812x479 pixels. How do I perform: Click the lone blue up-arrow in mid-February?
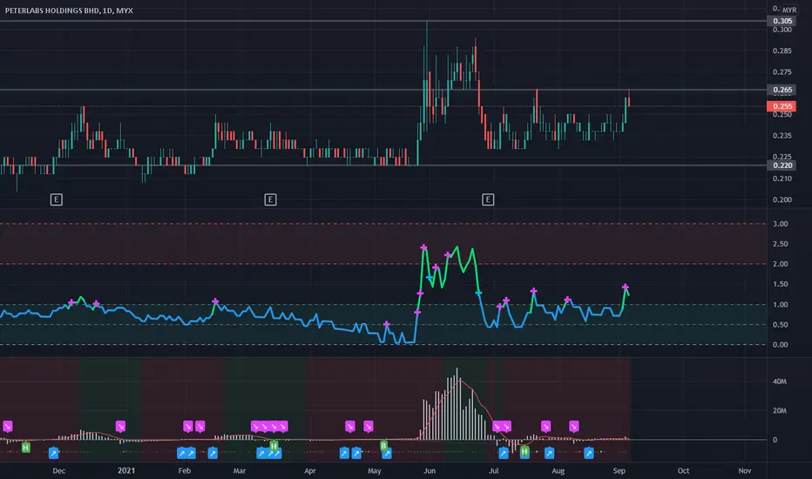213,453
